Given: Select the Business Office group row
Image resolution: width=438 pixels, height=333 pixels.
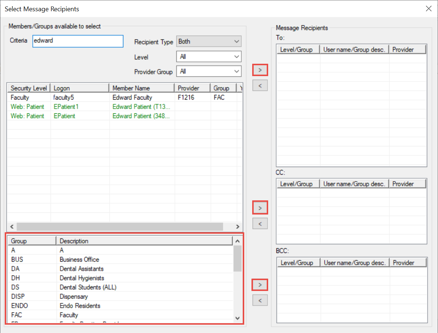Looking at the screenshot, I should point(79,259).
